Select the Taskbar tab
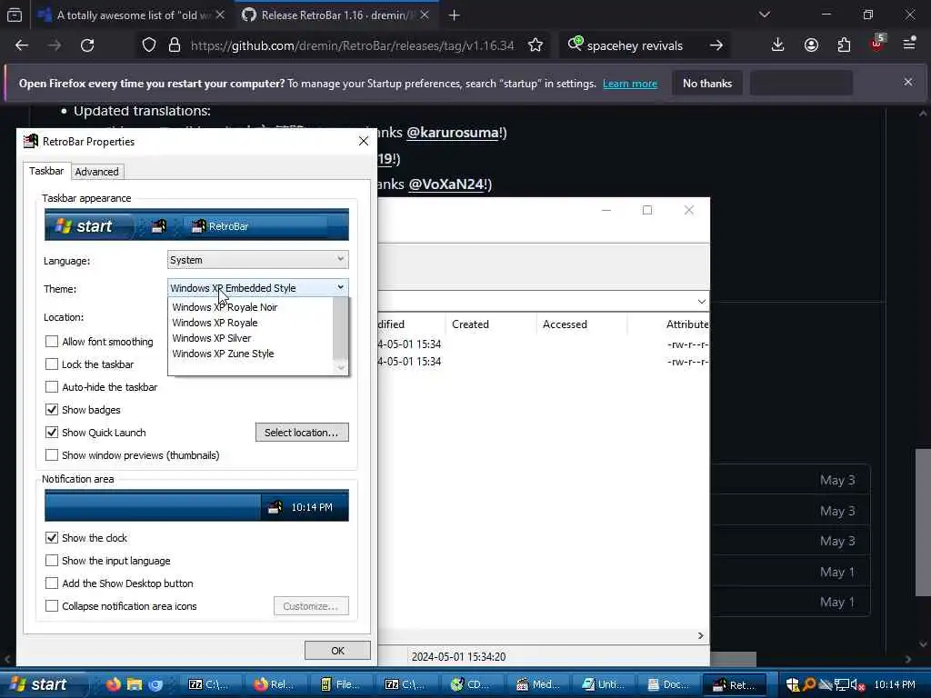The height and width of the screenshot is (698, 931). point(46,170)
